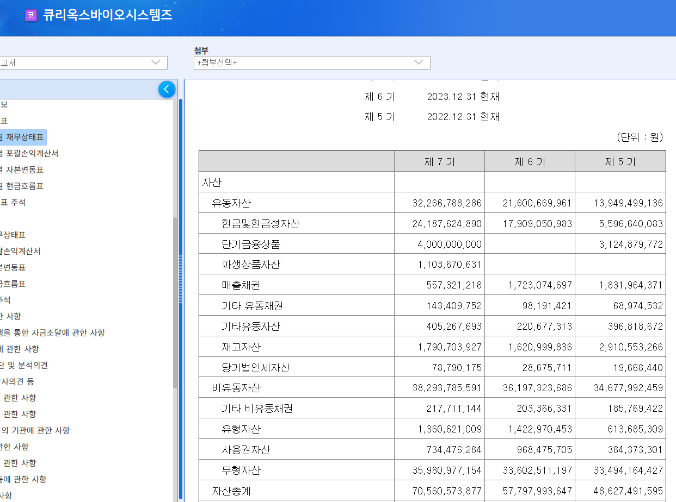Click the 무형자산 row label

[241, 470]
